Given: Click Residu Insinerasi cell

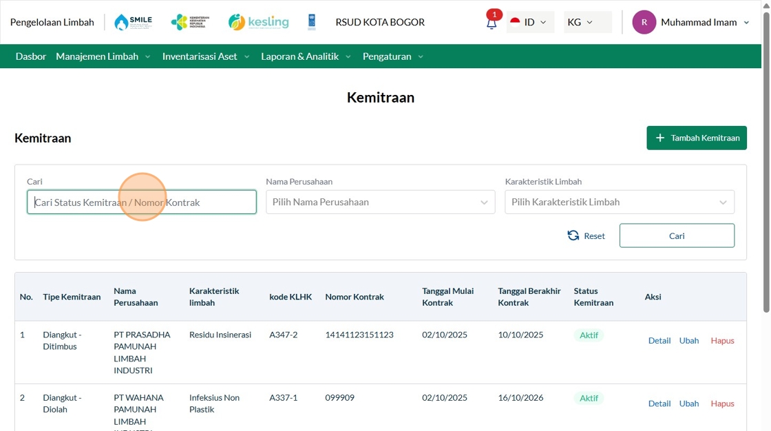Looking at the screenshot, I should pyautogui.click(x=220, y=335).
